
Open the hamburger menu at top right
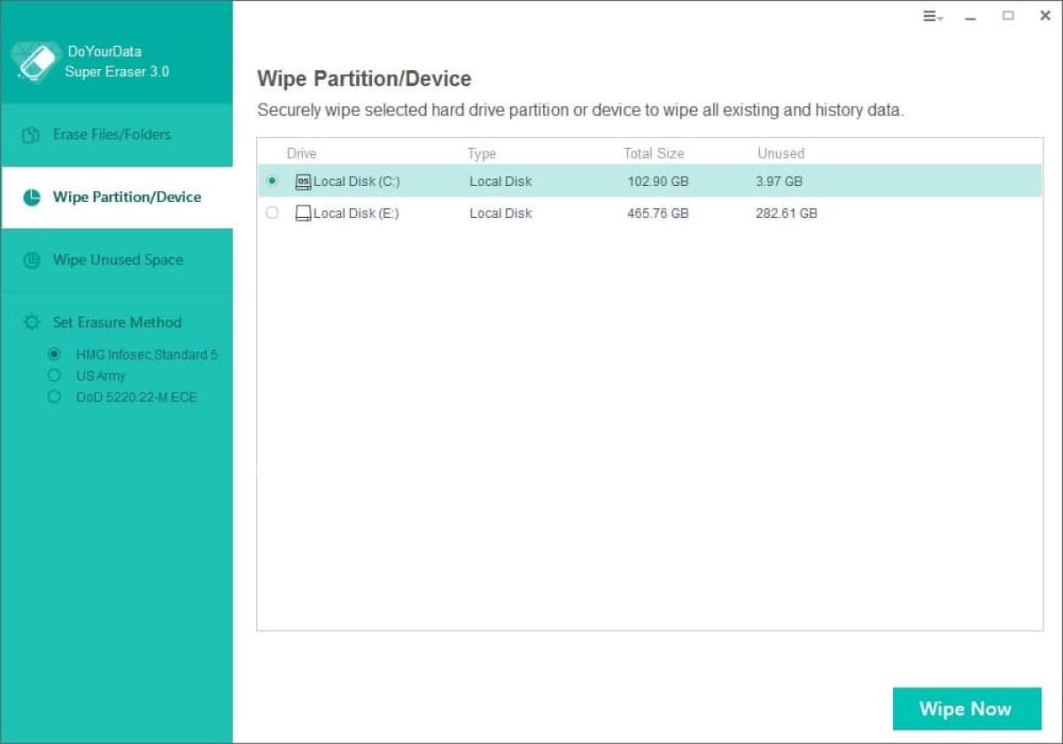(927, 16)
